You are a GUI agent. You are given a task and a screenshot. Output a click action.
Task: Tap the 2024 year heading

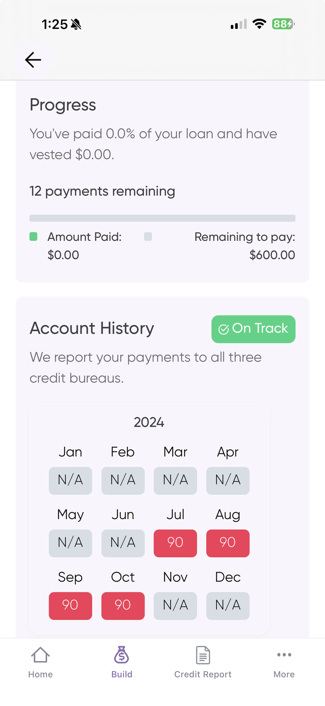(149, 422)
